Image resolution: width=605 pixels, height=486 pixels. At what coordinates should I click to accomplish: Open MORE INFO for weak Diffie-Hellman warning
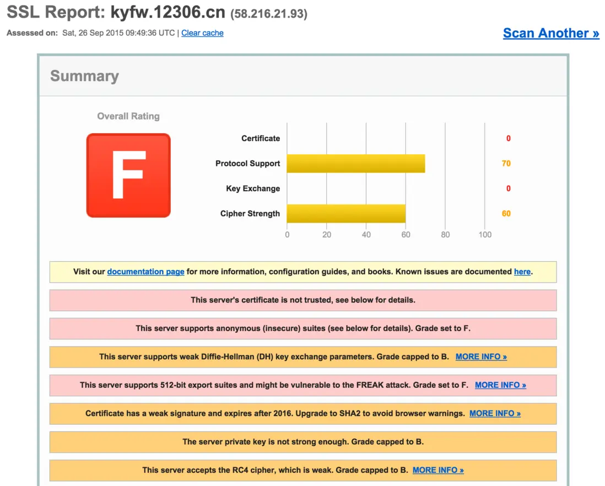(x=481, y=357)
